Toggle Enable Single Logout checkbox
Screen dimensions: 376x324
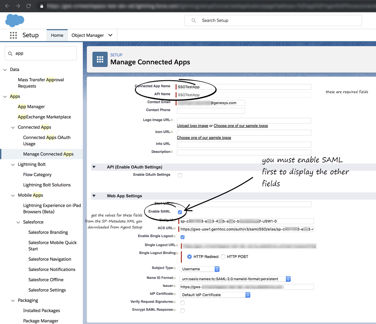tap(183, 237)
